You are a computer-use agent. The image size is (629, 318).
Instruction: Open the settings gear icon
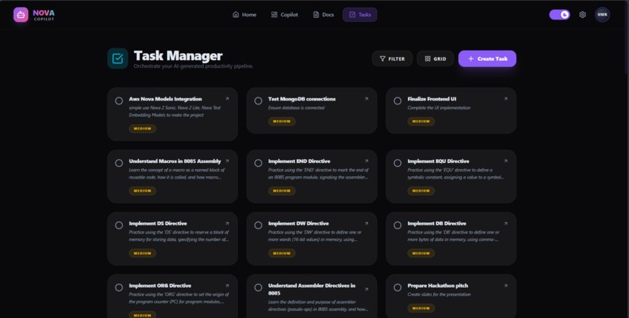(x=582, y=14)
